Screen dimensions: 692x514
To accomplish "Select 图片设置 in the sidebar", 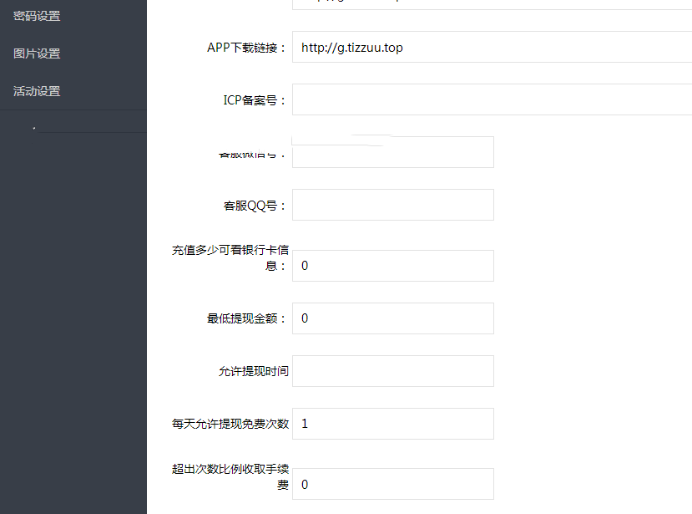I will point(37,53).
